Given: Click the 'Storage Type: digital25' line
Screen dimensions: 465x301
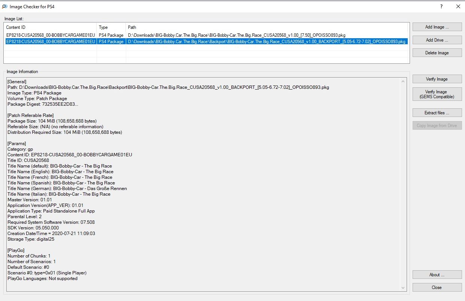Looking at the screenshot, I should pos(31,239).
